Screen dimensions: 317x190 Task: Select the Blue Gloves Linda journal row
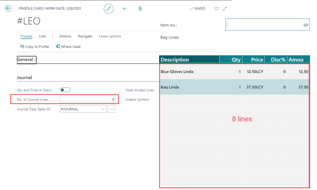pos(234,72)
